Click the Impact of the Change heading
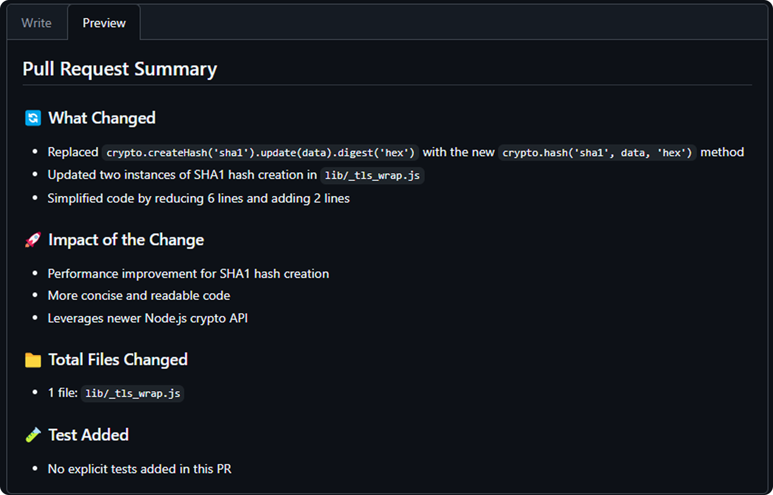773x495 pixels. coord(126,240)
